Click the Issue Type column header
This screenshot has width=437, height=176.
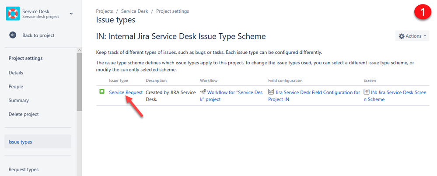pos(119,81)
